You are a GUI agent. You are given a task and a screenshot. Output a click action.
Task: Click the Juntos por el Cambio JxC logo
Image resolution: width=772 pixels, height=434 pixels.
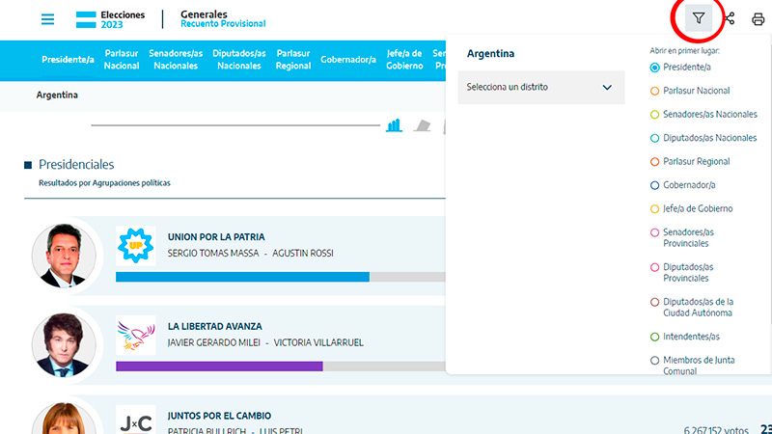pyautogui.click(x=136, y=420)
